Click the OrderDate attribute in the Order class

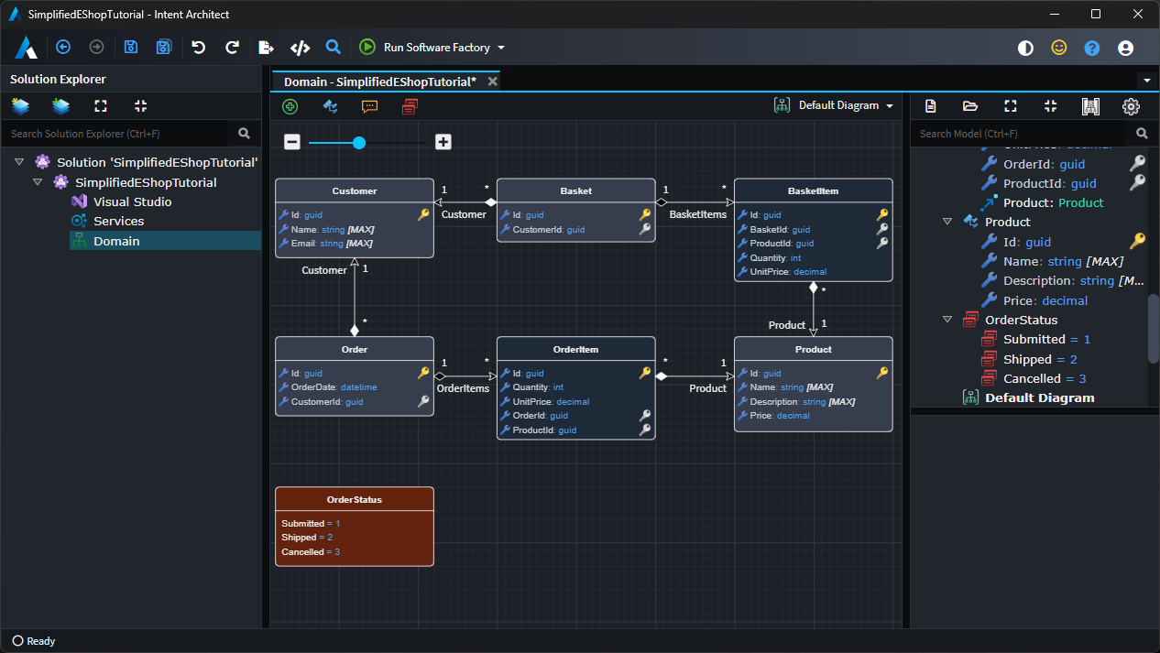pos(328,387)
